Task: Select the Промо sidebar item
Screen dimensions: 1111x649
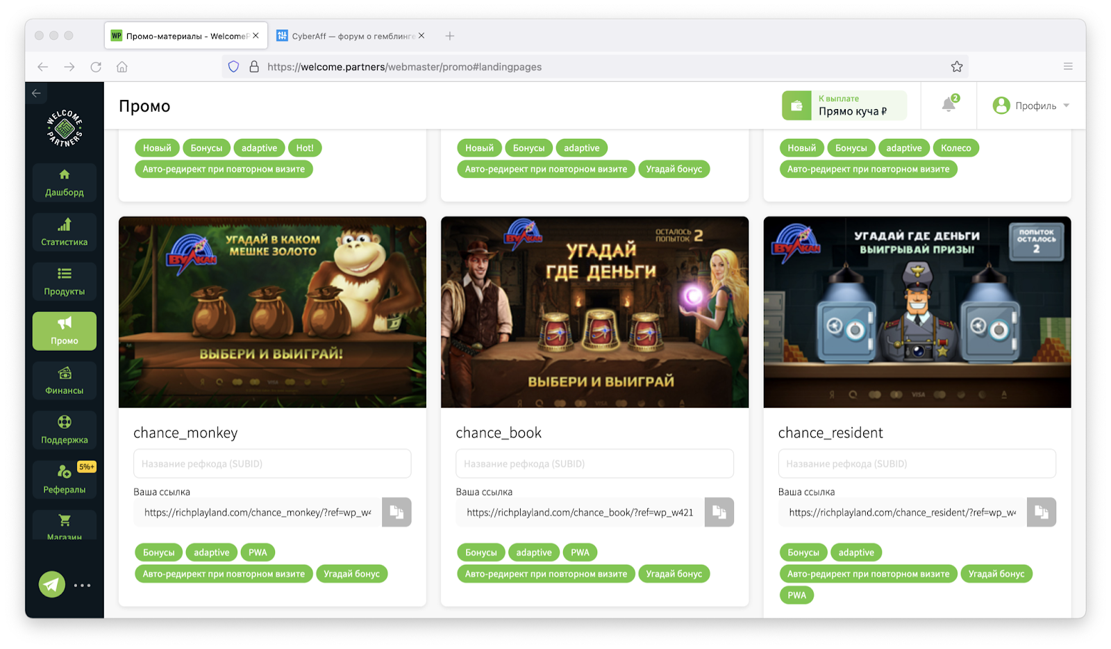Action: pos(64,331)
